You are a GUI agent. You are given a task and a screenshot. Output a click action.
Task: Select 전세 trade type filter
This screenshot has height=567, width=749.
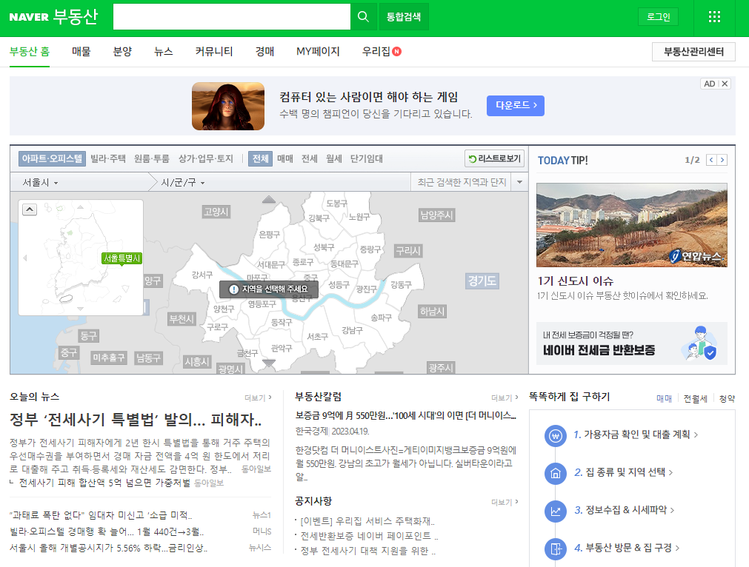point(310,158)
